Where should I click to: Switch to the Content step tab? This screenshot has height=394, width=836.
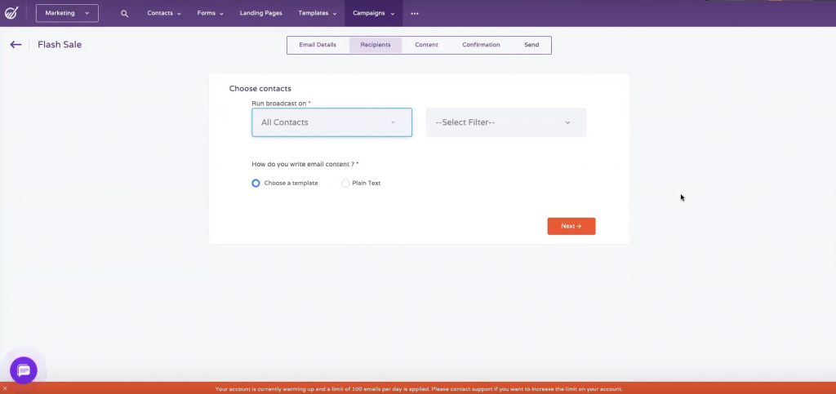tap(426, 45)
